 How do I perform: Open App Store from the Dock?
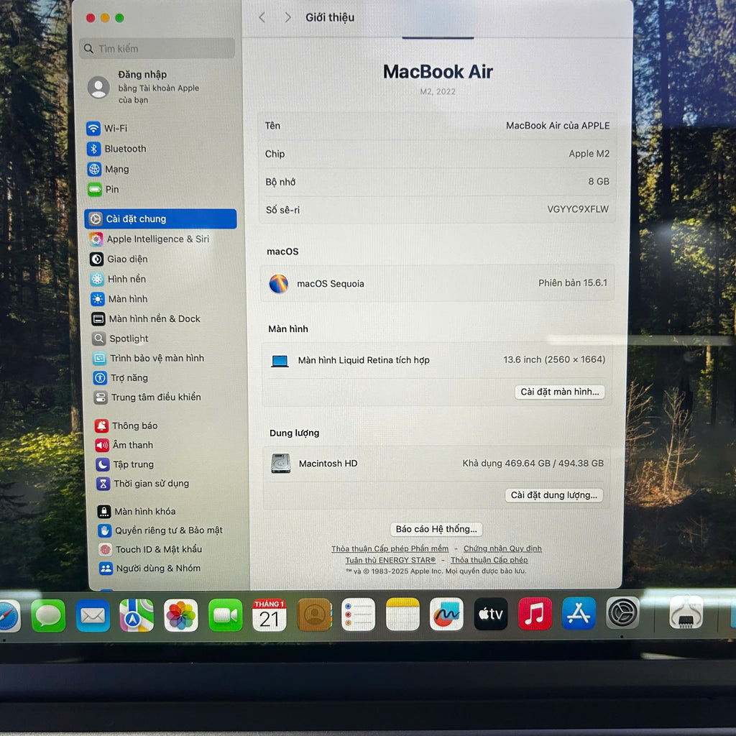pos(579,614)
